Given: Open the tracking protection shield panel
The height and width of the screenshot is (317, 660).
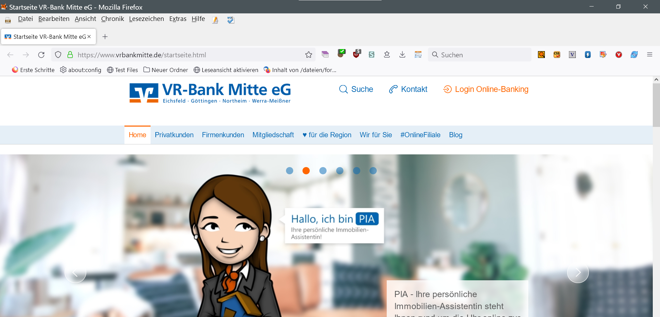Looking at the screenshot, I should (58, 55).
